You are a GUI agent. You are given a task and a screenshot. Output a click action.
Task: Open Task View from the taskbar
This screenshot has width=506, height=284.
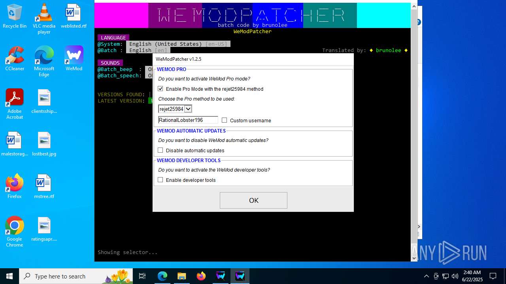[142, 276]
